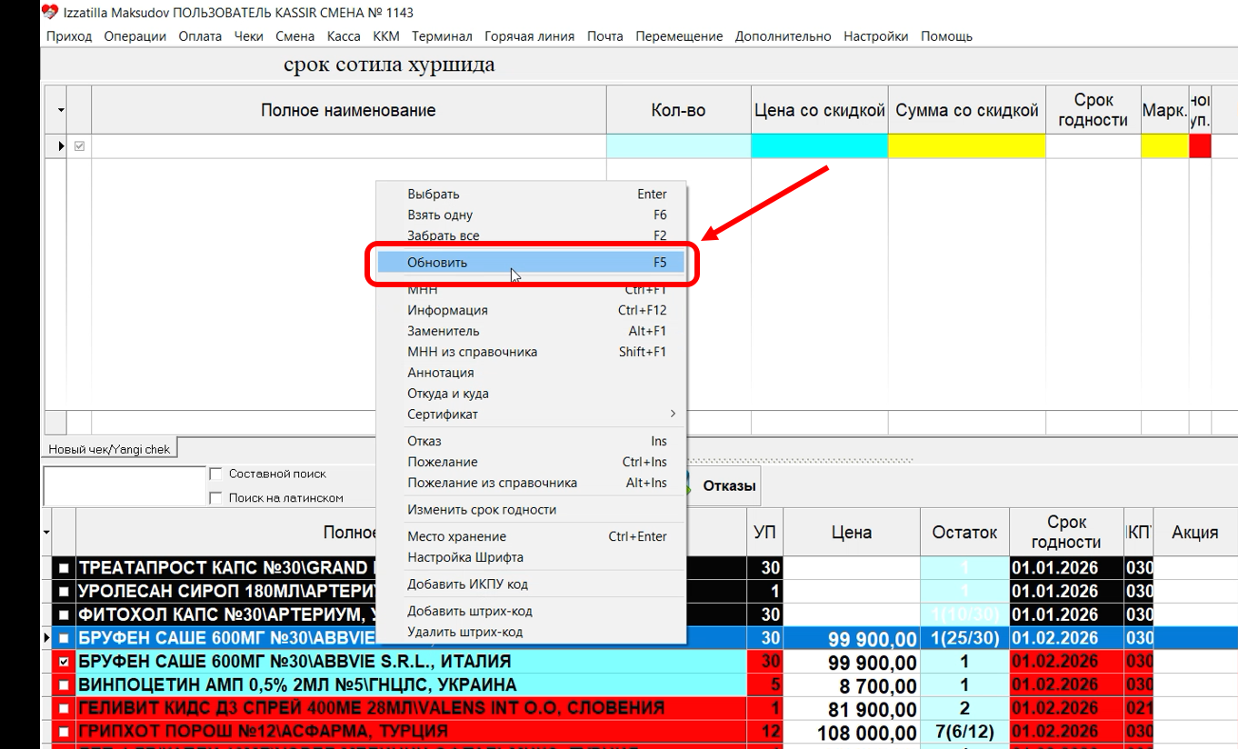Open the Терминал menu

(442, 36)
